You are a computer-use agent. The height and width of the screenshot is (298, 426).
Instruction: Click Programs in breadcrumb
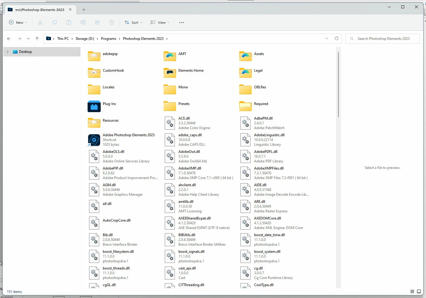coord(108,39)
